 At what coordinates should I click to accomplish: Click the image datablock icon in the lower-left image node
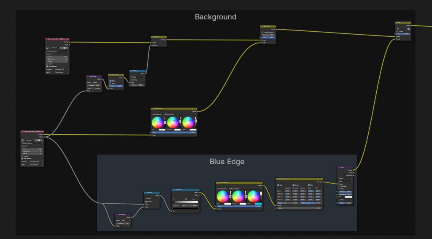coord(23,140)
